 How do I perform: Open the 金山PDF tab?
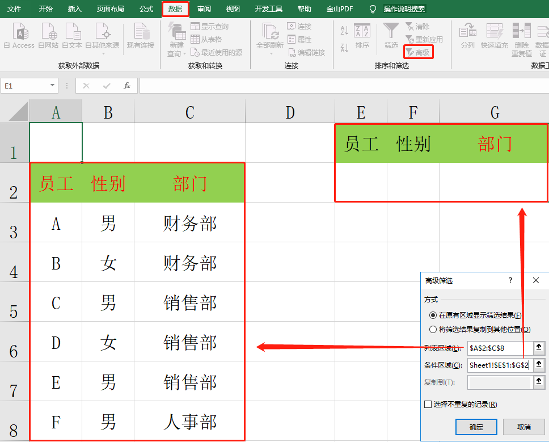click(x=340, y=9)
